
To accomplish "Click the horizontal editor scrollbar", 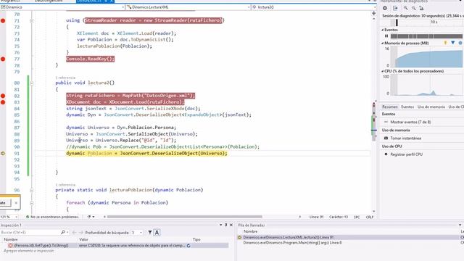I will [x=184, y=217].
